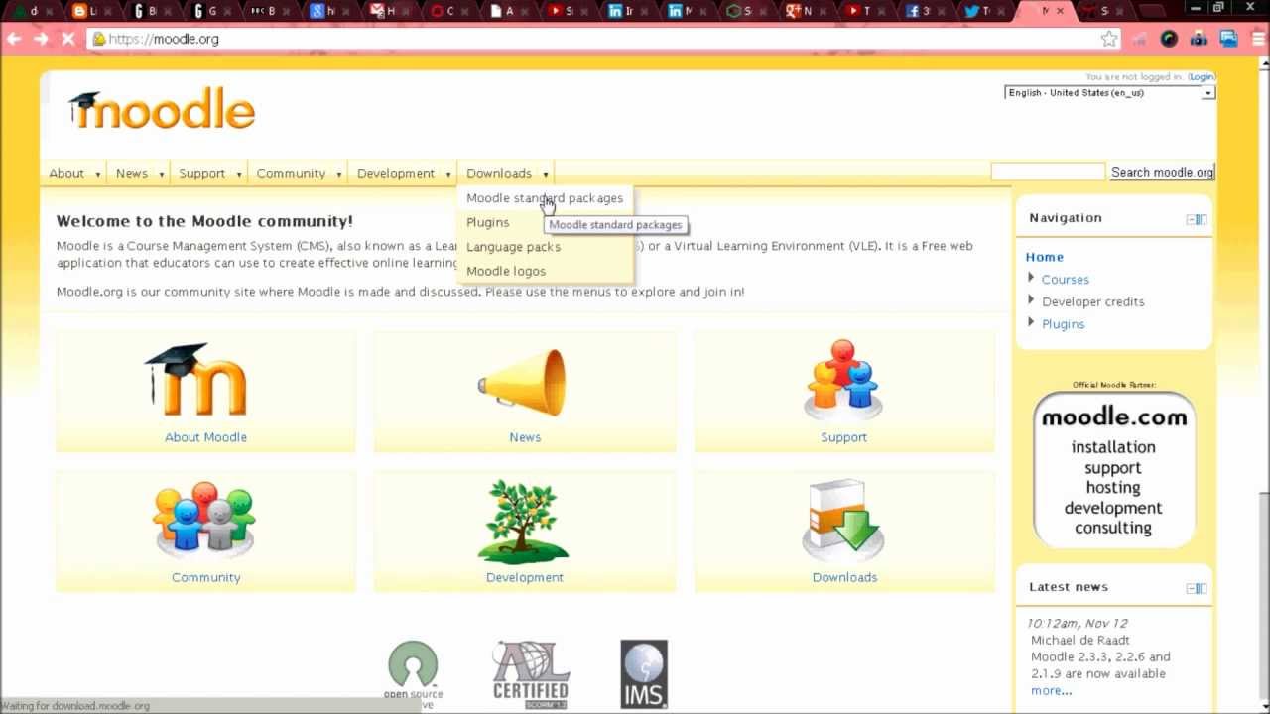This screenshot has height=714, width=1270.
Task: Expand the Developer credits node
Action: tap(1031, 300)
